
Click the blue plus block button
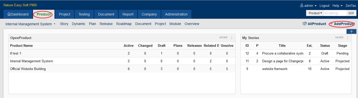351,31
